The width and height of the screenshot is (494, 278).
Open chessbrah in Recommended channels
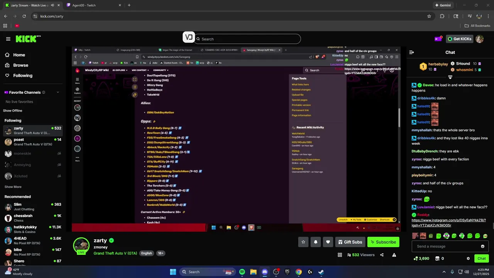tap(33, 218)
